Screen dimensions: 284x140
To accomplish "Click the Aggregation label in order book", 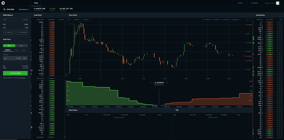I will (x=40, y=137).
